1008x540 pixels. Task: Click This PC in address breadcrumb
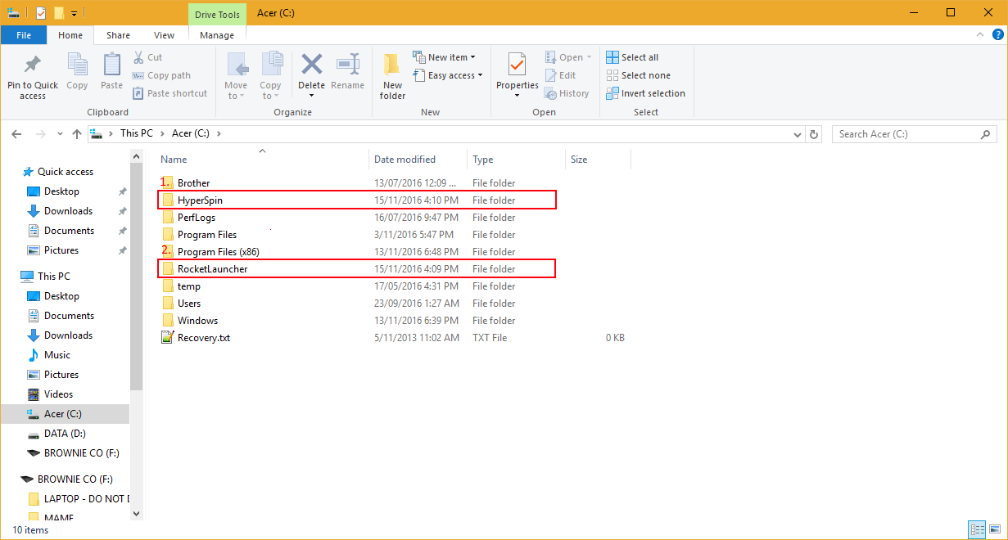(136, 134)
